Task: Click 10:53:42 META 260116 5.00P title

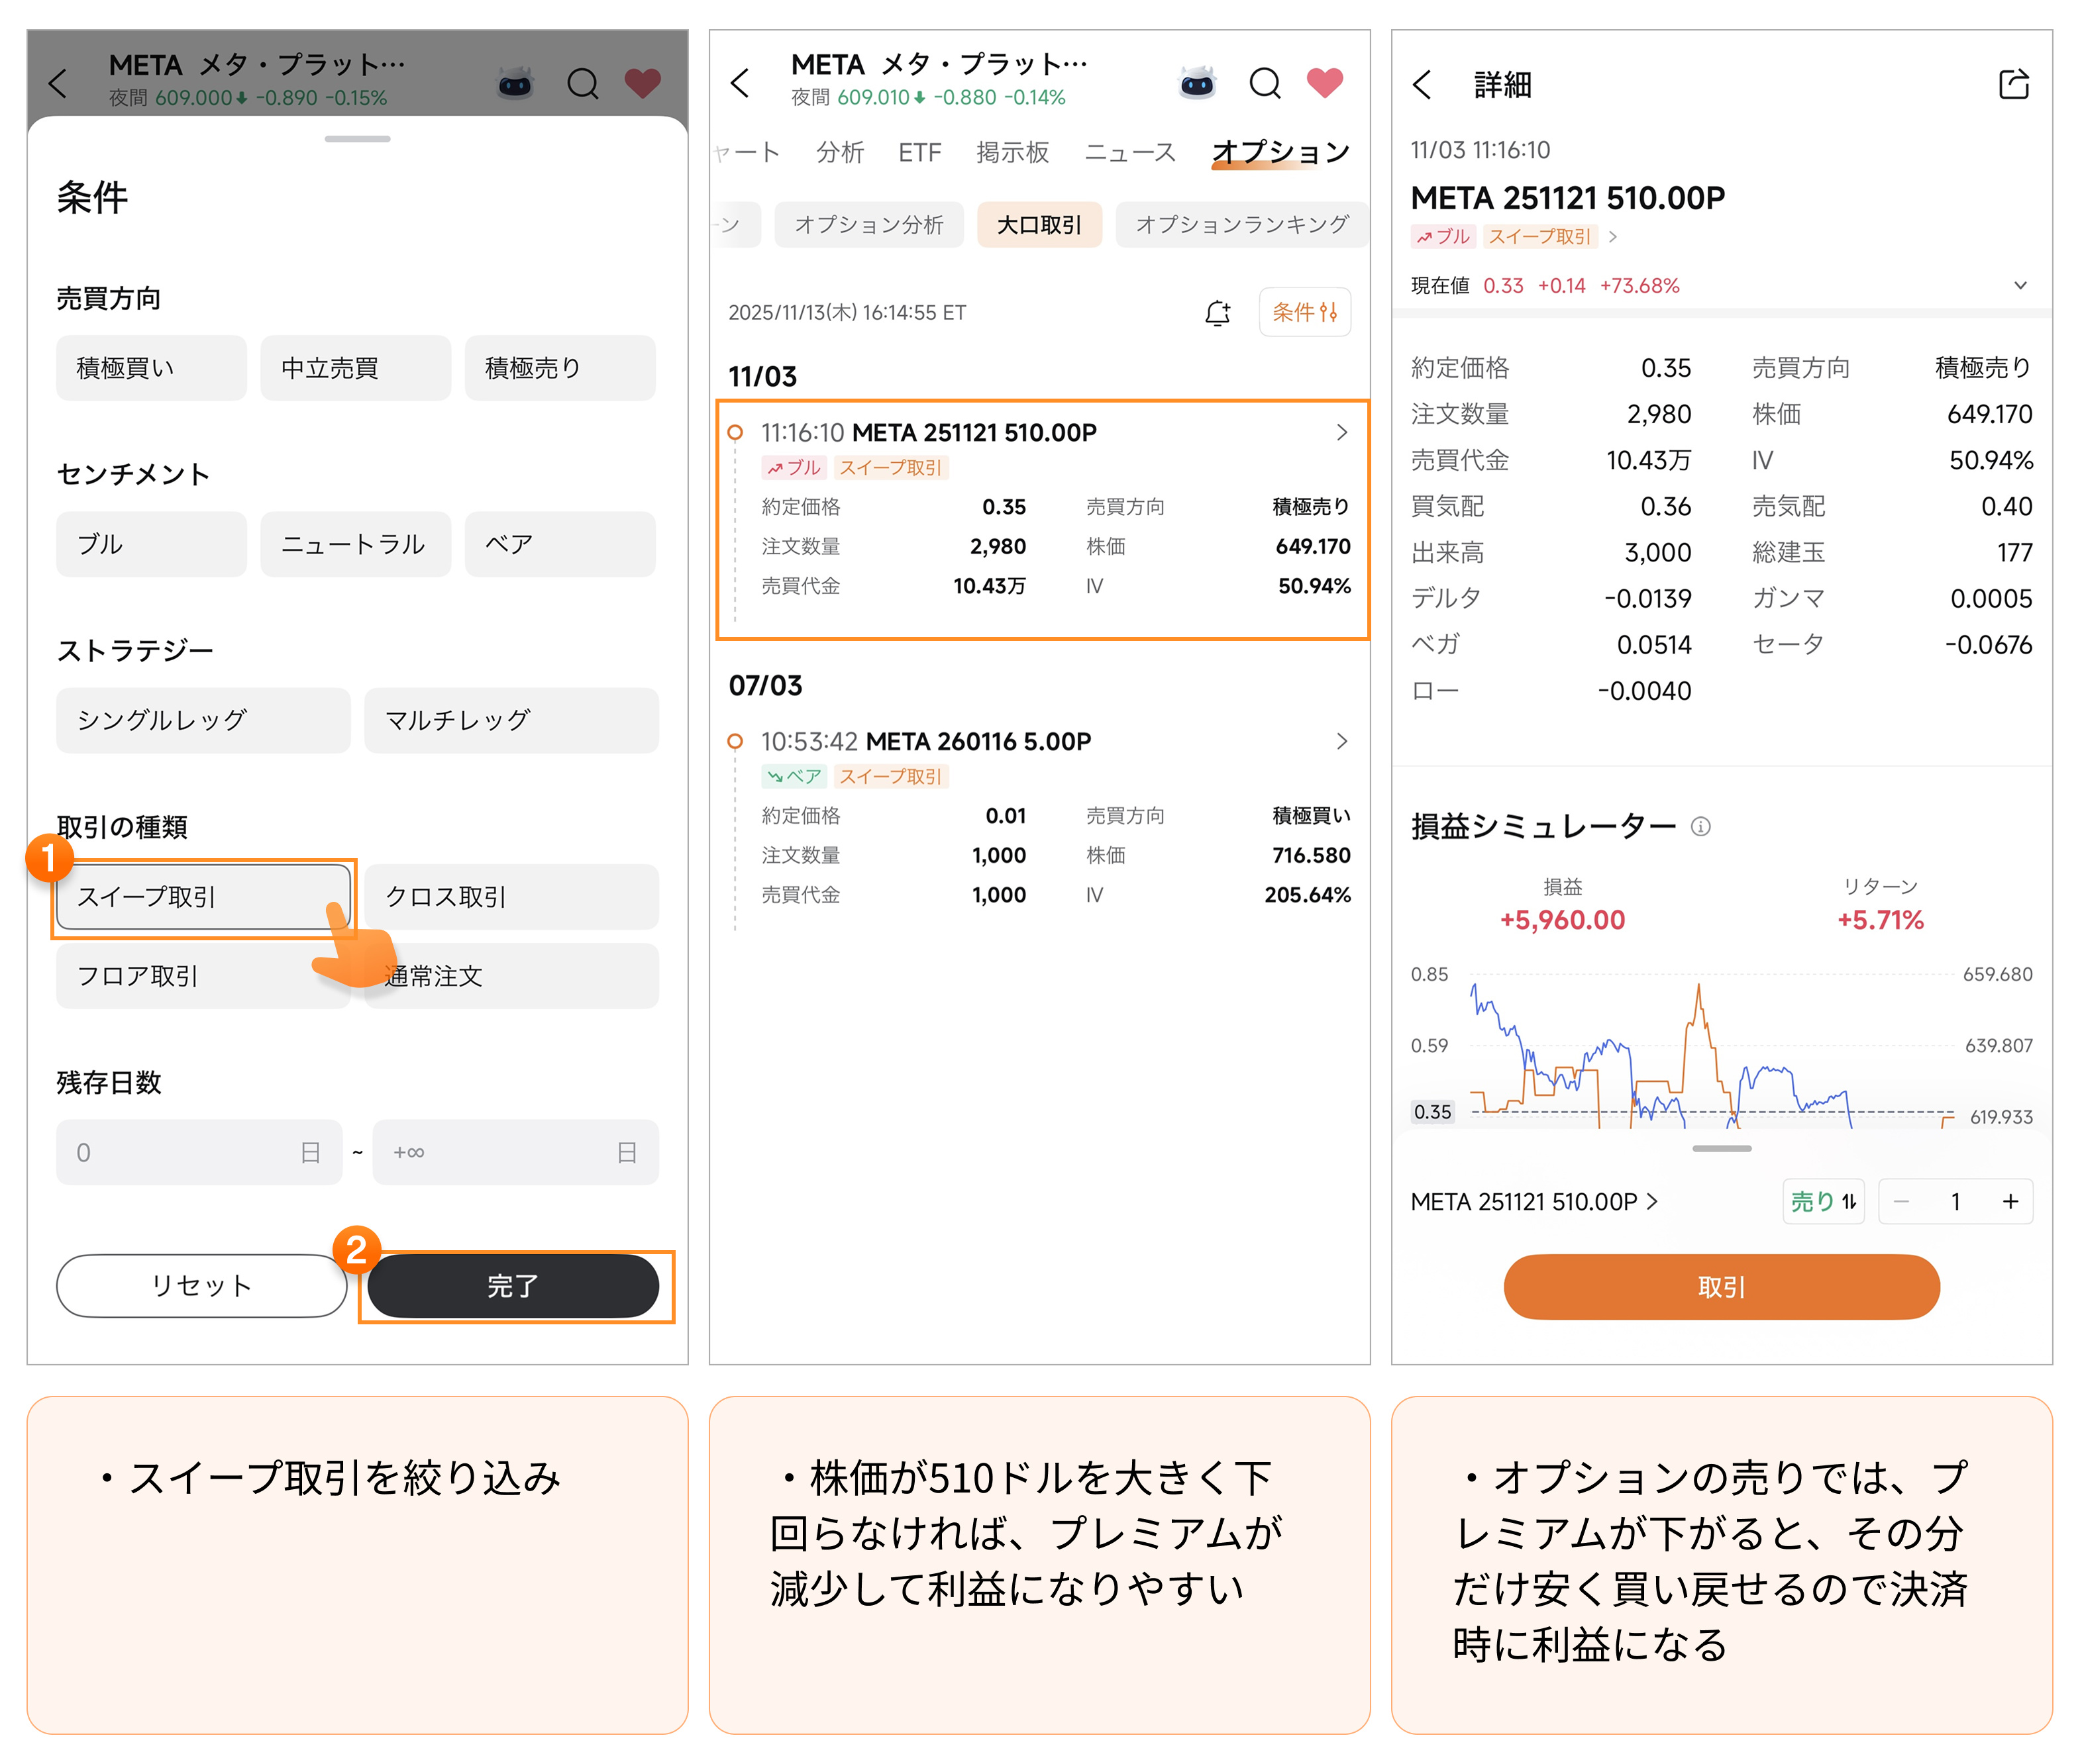Action: (x=925, y=741)
